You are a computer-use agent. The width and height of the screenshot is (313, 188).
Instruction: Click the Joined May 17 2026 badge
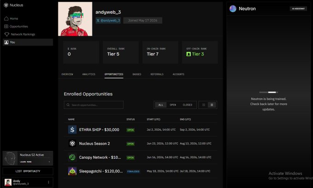[143, 20]
